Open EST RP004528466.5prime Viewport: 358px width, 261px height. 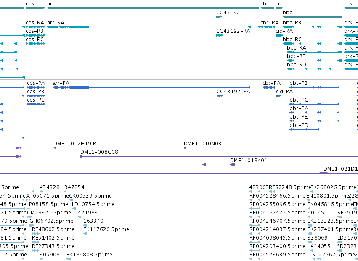tap(277, 196)
